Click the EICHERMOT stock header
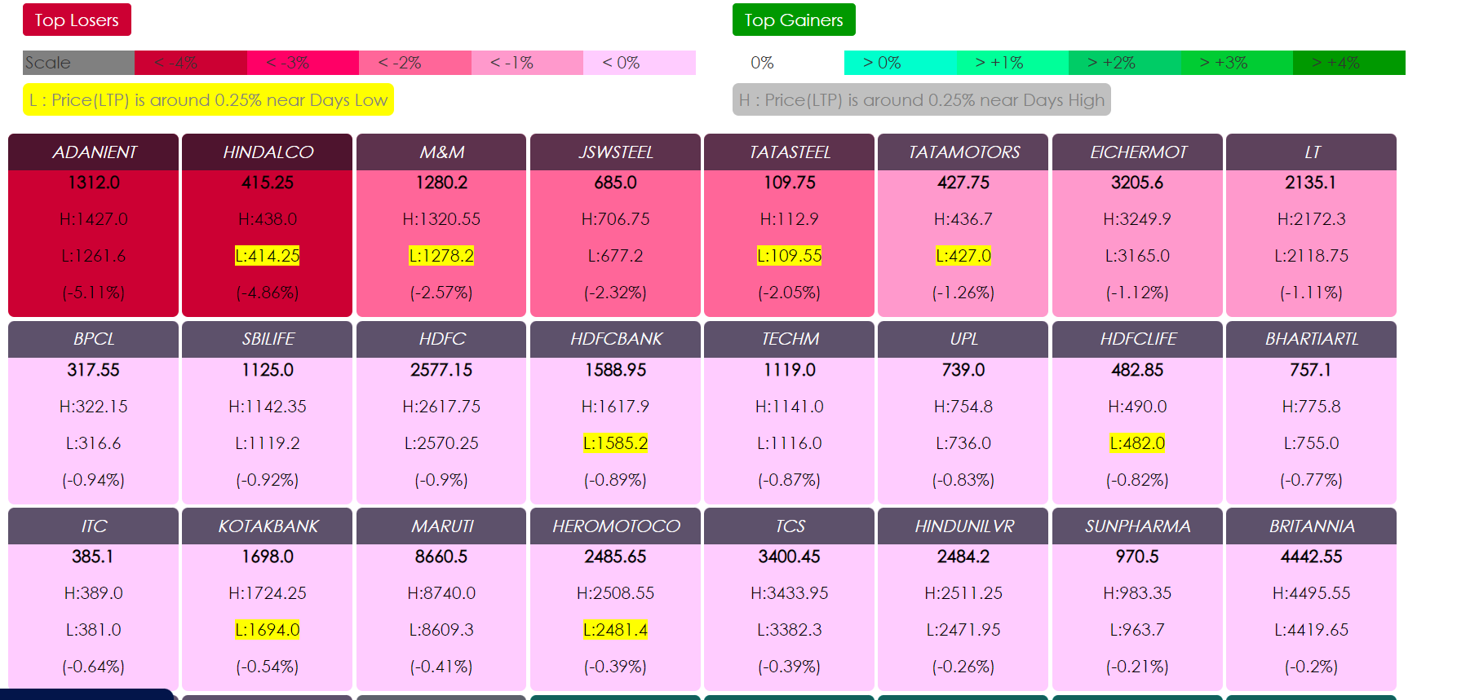 point(1137,152)
